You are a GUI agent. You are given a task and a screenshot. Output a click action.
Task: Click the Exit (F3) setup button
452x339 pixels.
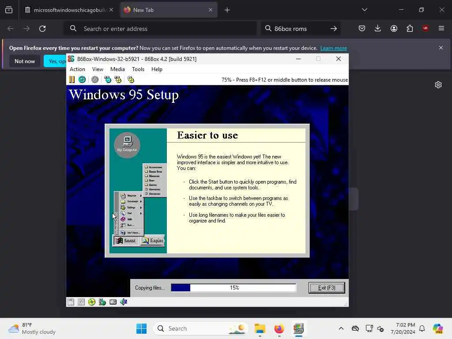[326, 288]
